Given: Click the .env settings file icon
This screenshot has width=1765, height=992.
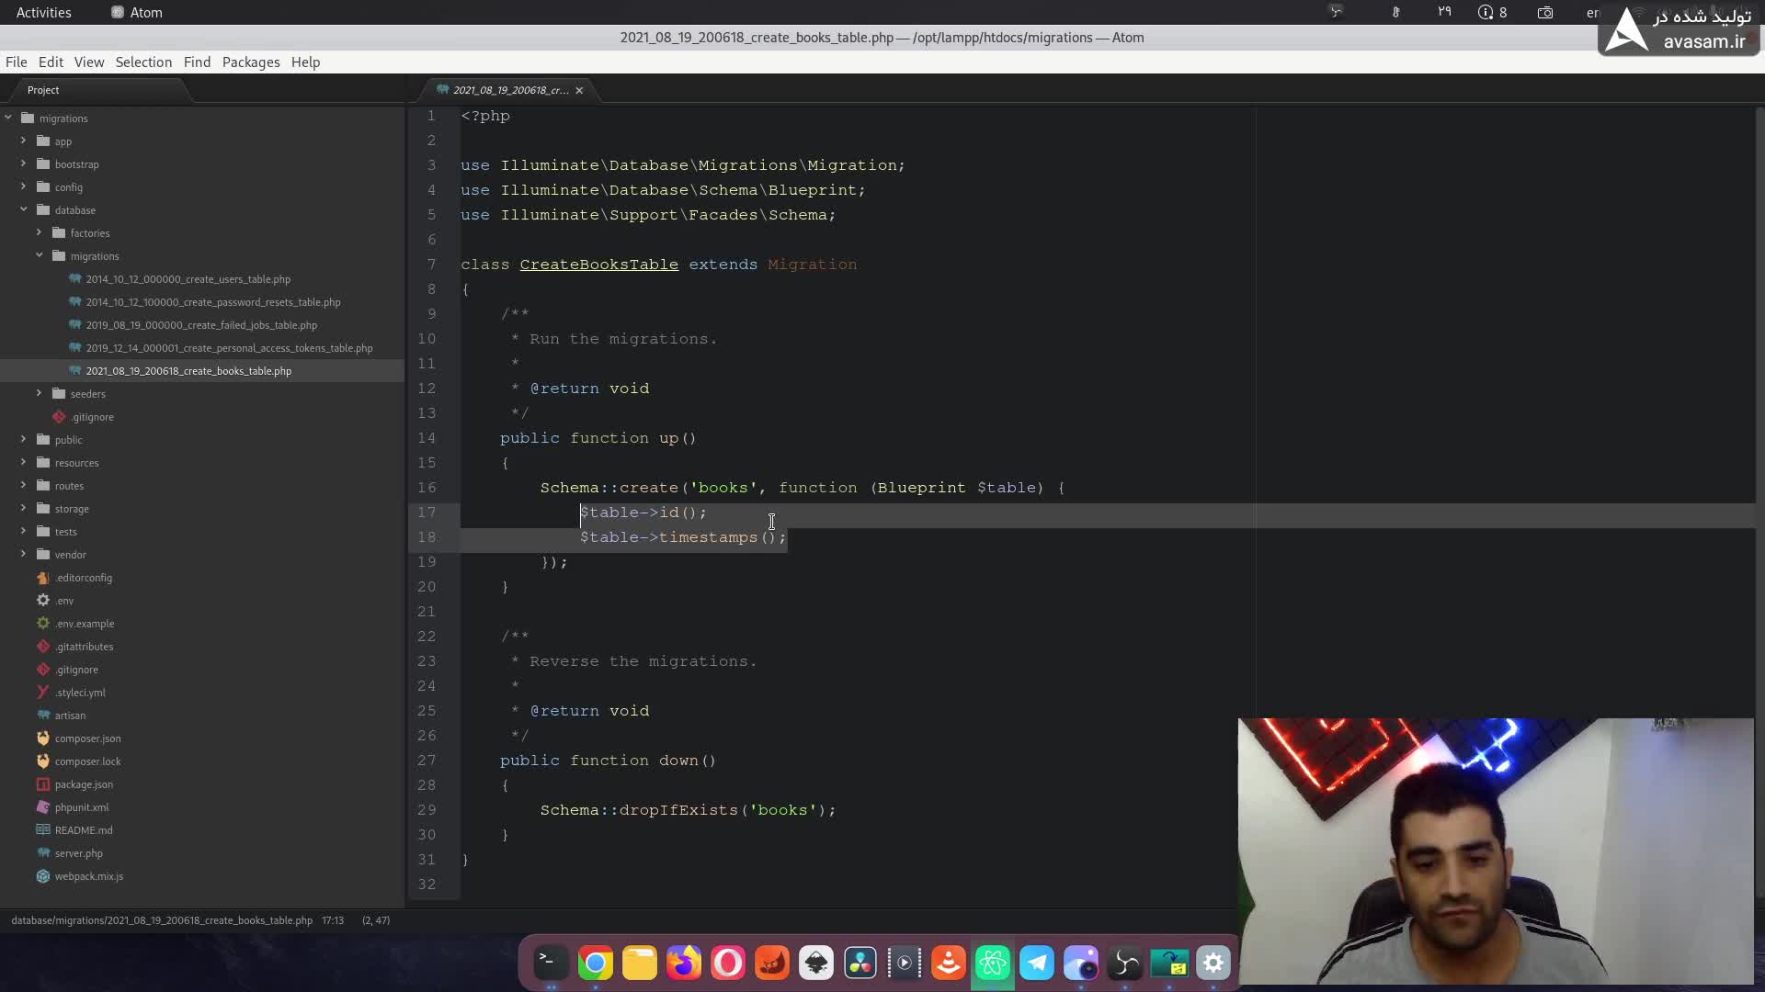Looking at the screenshot, I should 43,601.
